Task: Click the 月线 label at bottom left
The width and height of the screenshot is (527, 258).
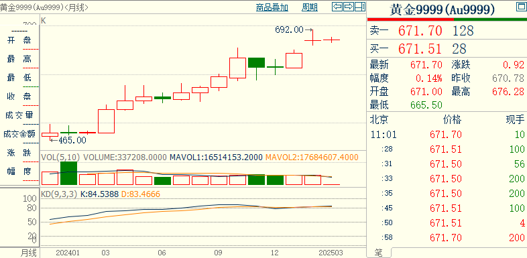Action: [x=29, y=253]
